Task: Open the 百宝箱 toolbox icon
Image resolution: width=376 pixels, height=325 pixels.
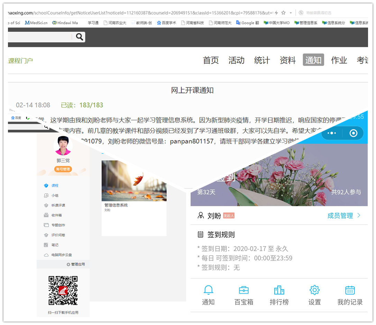Action: tap(244, 290)
